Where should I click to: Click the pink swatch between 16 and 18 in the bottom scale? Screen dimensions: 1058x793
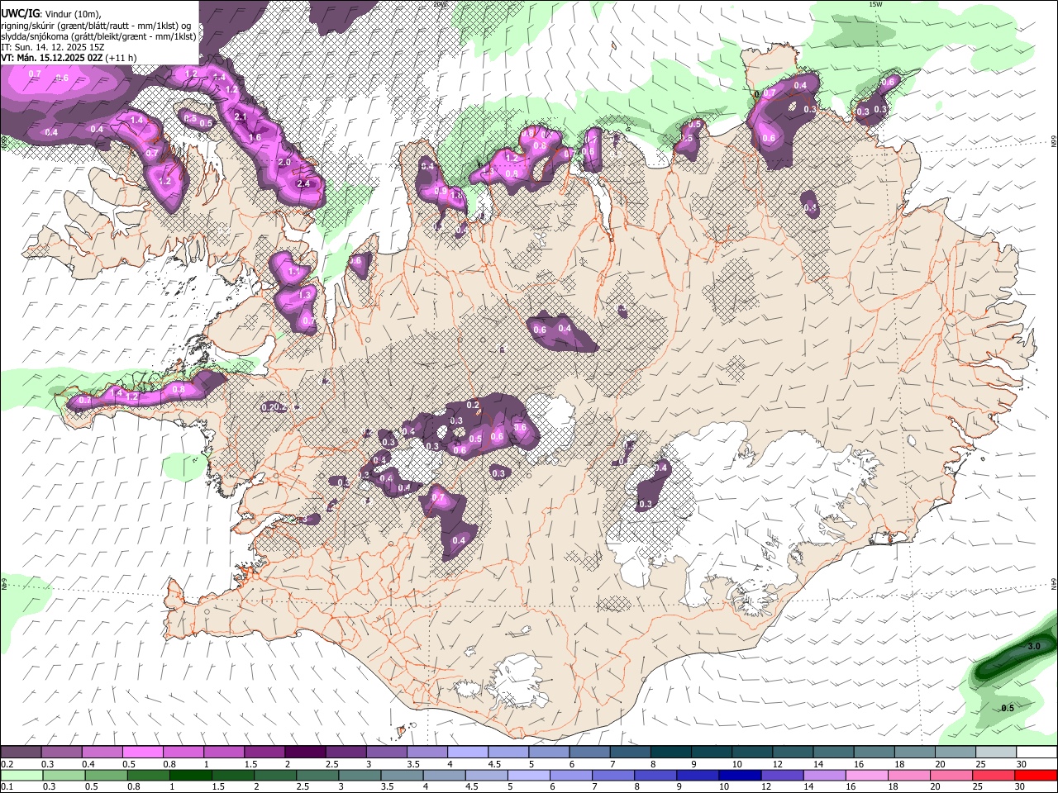pyautogui.click(x=865, y=775)
